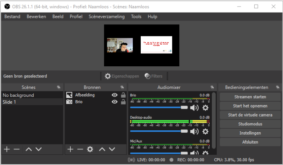Click Start het opnemen

(250, 106)
